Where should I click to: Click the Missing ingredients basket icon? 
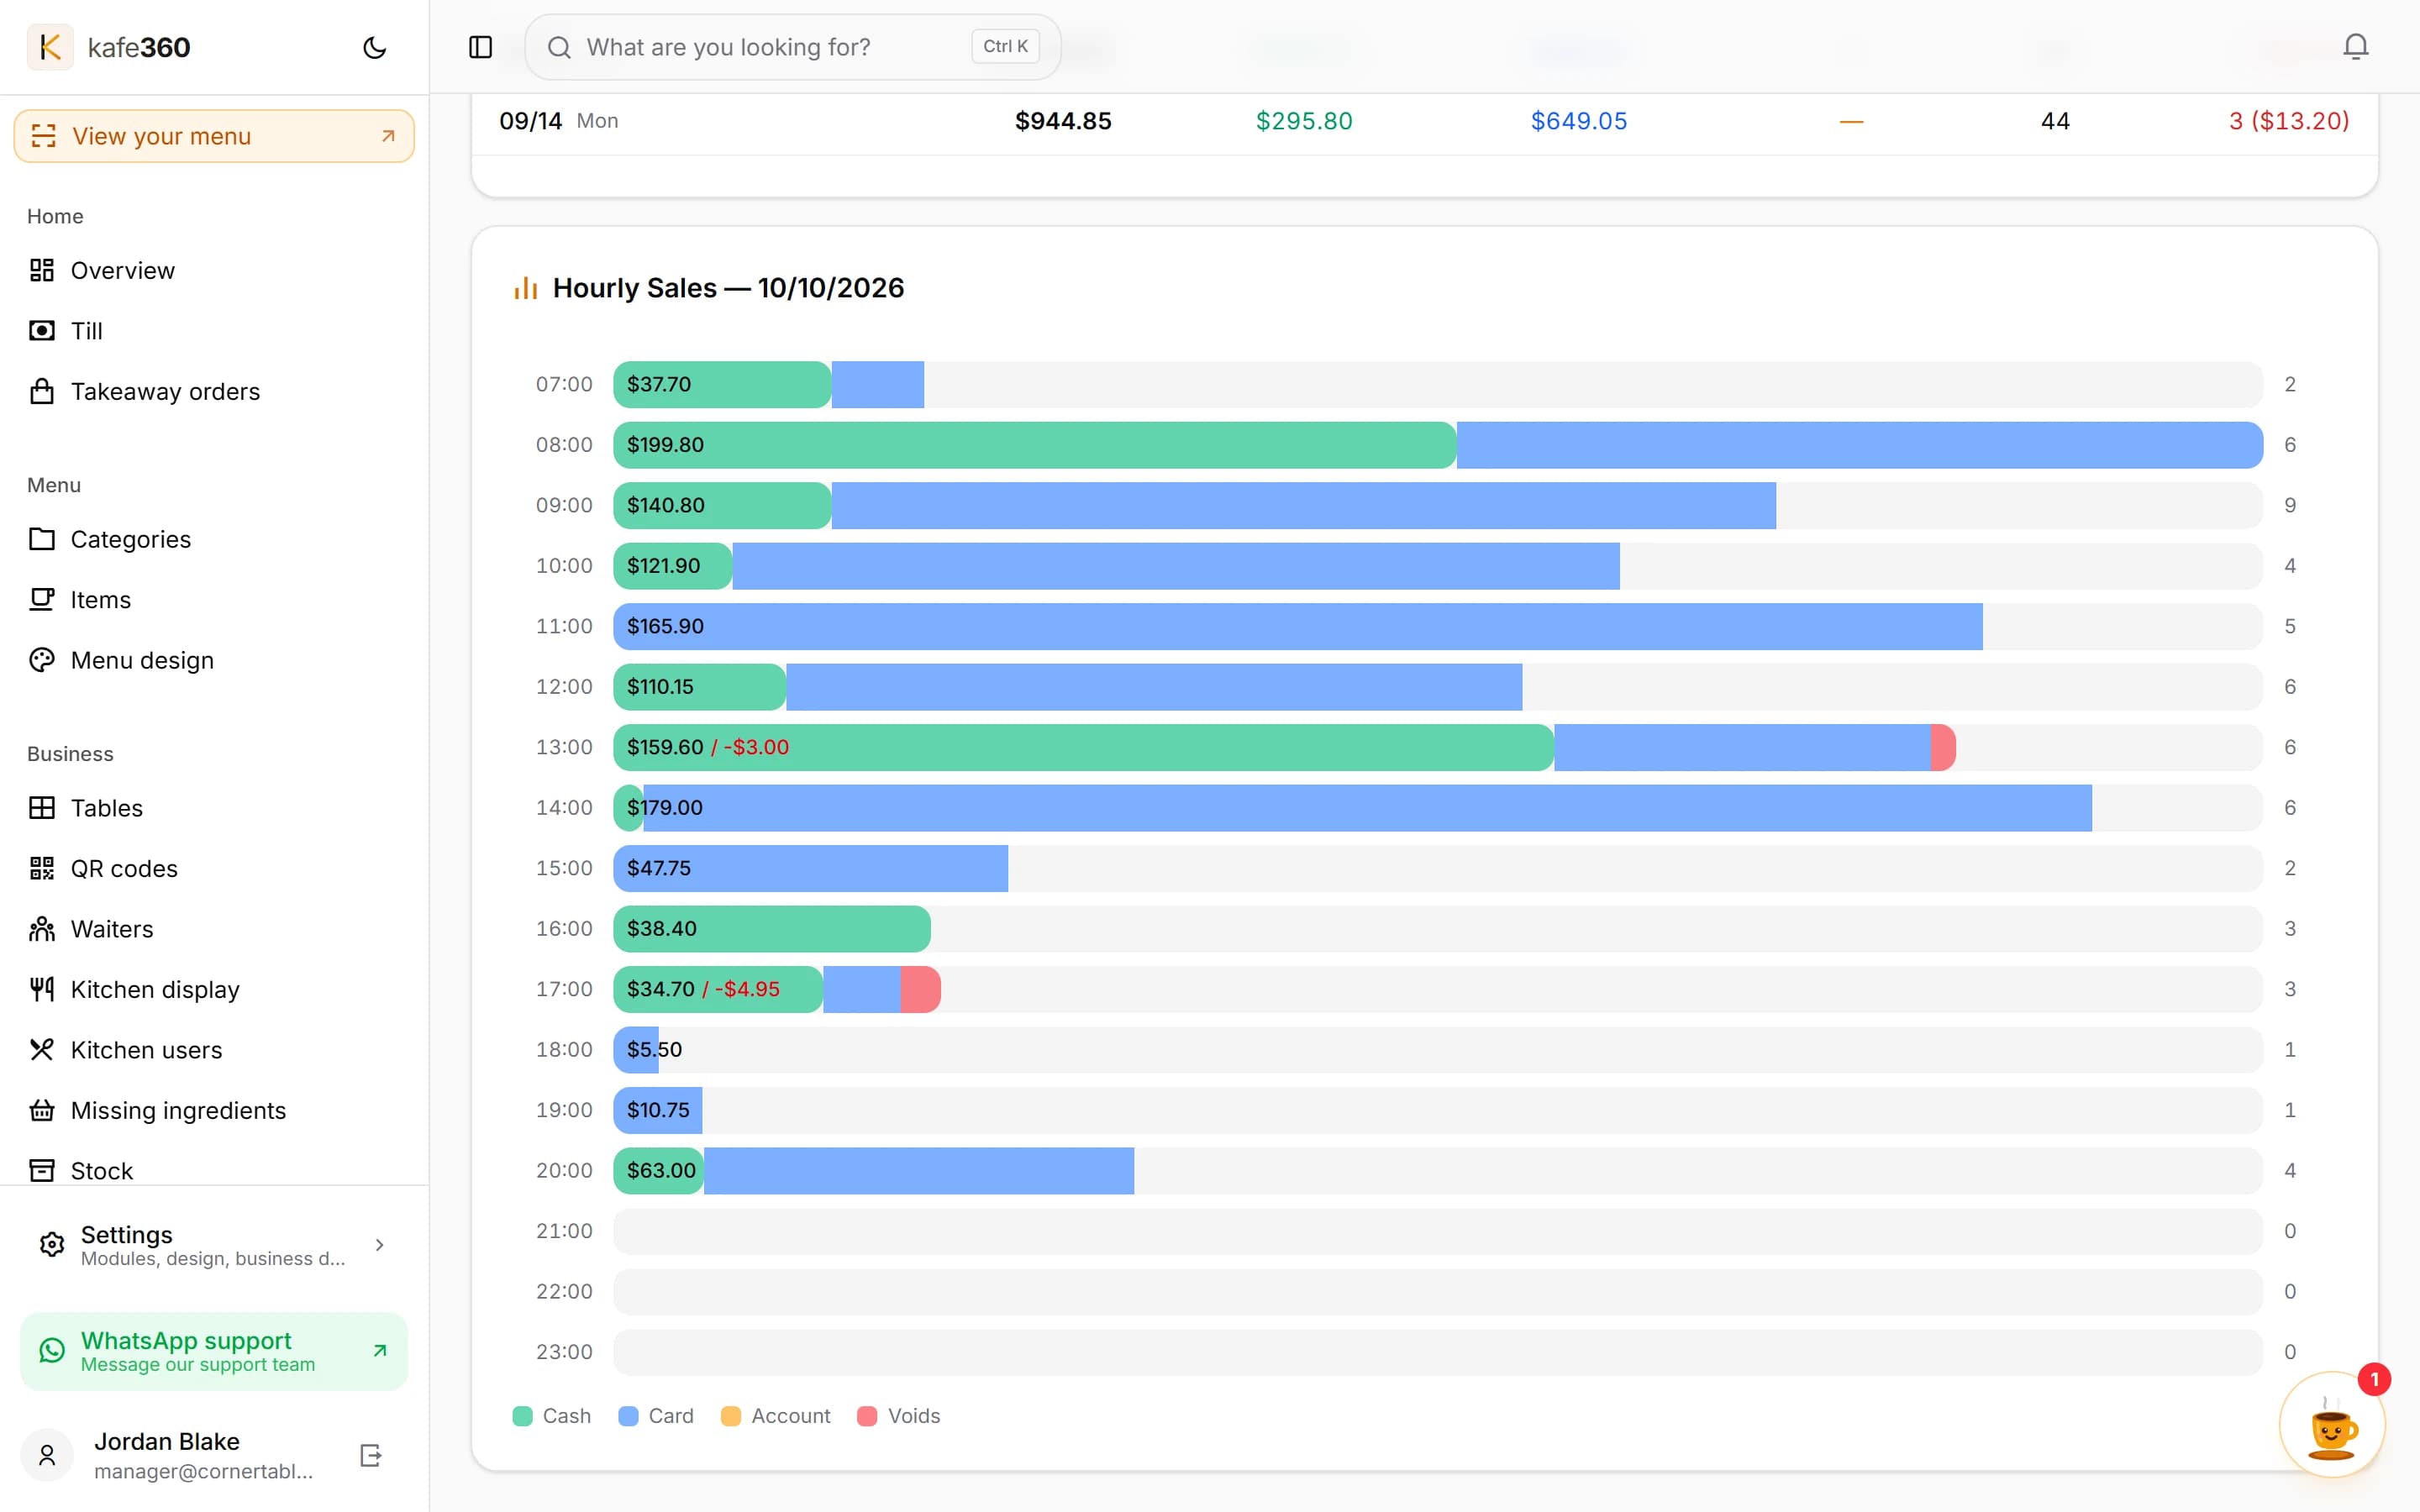click(x=42, y=1110)
